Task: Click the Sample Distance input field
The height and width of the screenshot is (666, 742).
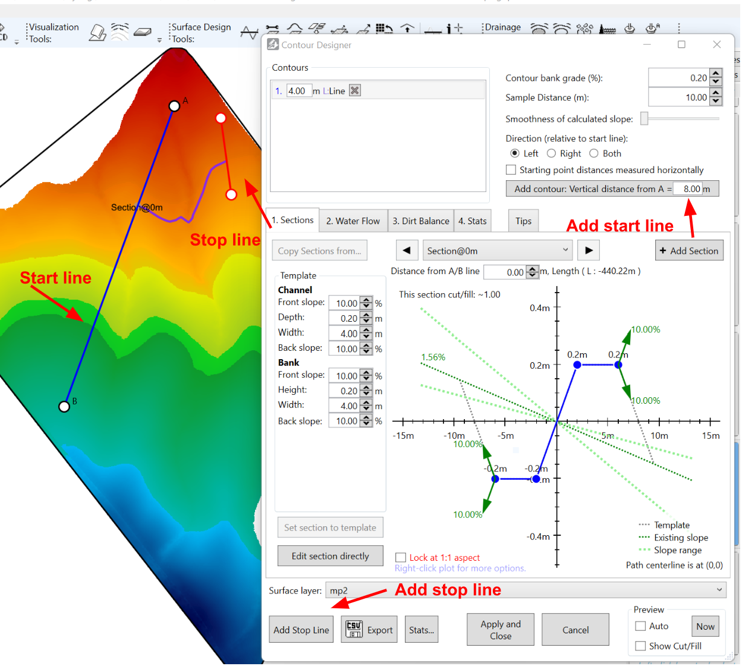Action: click(x=679, y=97)
